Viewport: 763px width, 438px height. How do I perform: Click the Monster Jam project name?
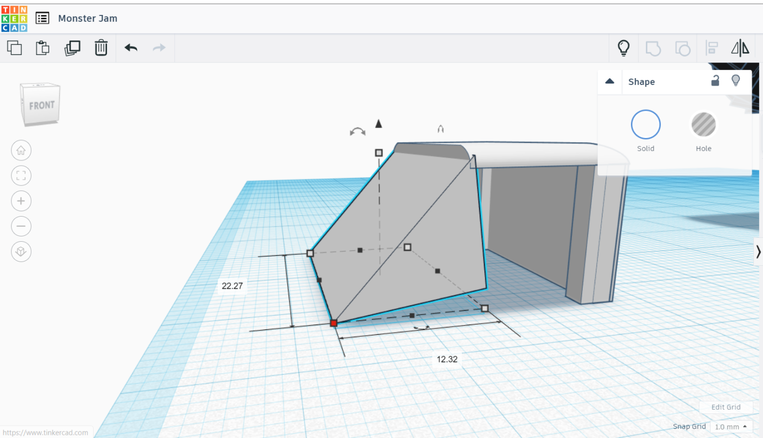pos(88,18)
